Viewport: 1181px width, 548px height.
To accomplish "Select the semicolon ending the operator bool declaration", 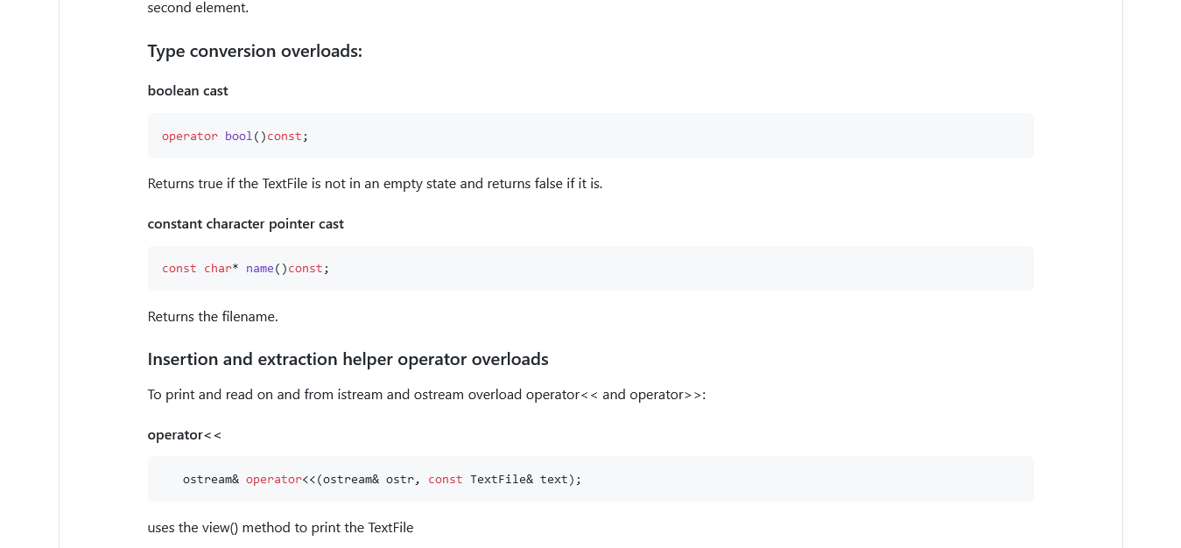I will tap(305, 136).
